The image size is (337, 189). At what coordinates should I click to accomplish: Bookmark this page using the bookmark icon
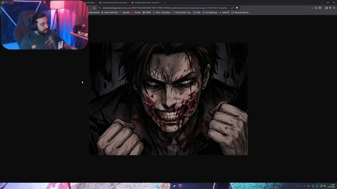94,8
